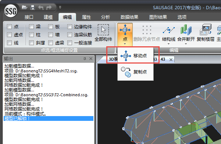Click the 合并断开 tool icon
221x144 pixels.
[x=186, y=30]
